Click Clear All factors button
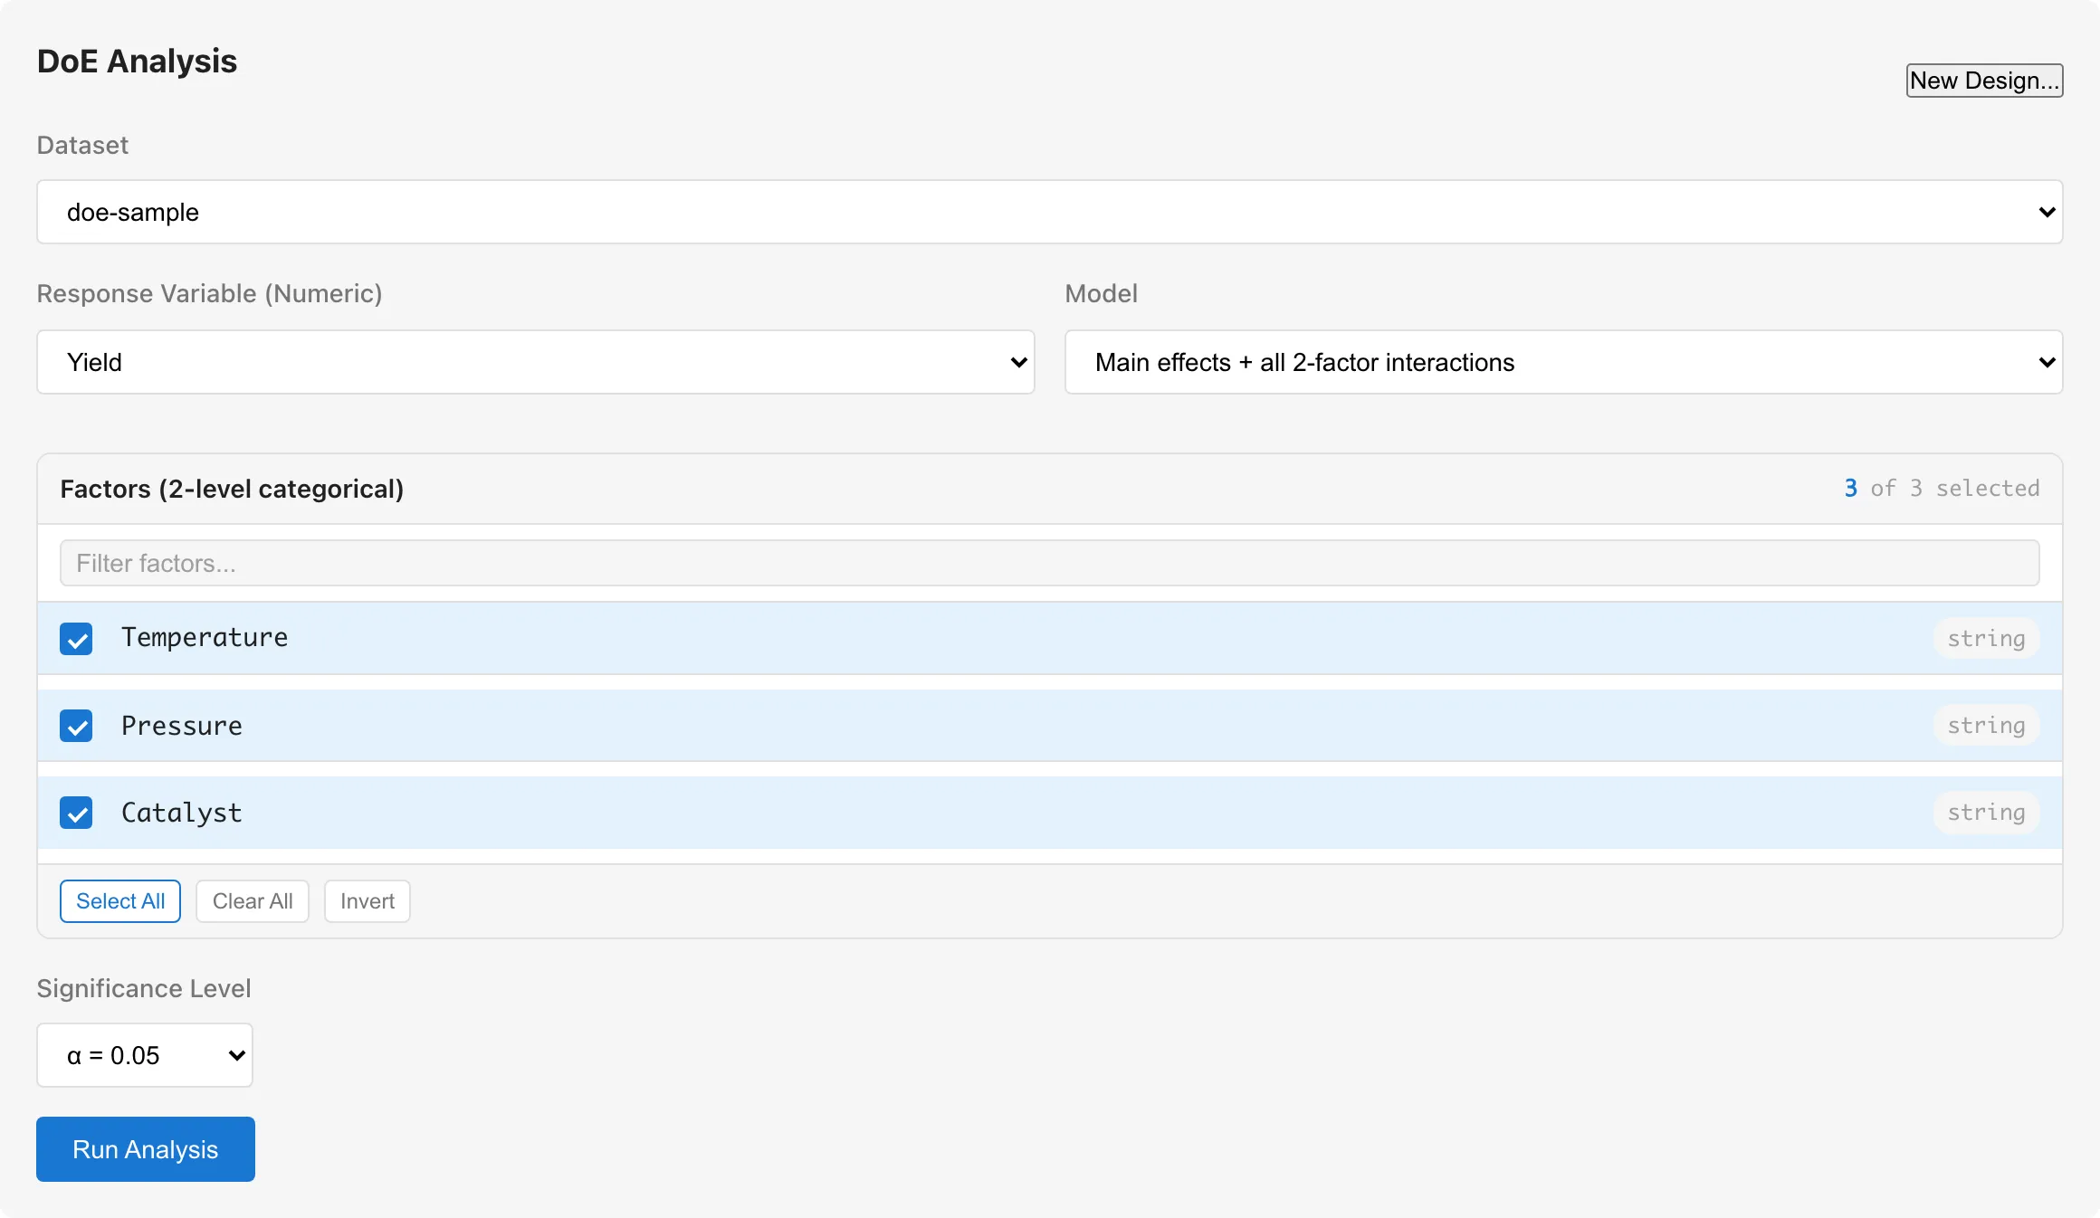The image size is (2100, 1218). 253,901
